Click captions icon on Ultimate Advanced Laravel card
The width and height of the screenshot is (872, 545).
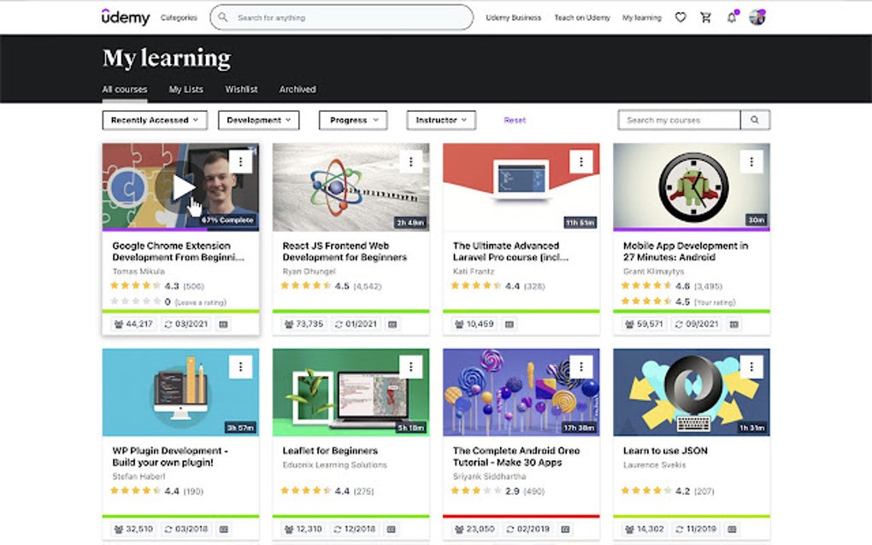tap(510, 324)
